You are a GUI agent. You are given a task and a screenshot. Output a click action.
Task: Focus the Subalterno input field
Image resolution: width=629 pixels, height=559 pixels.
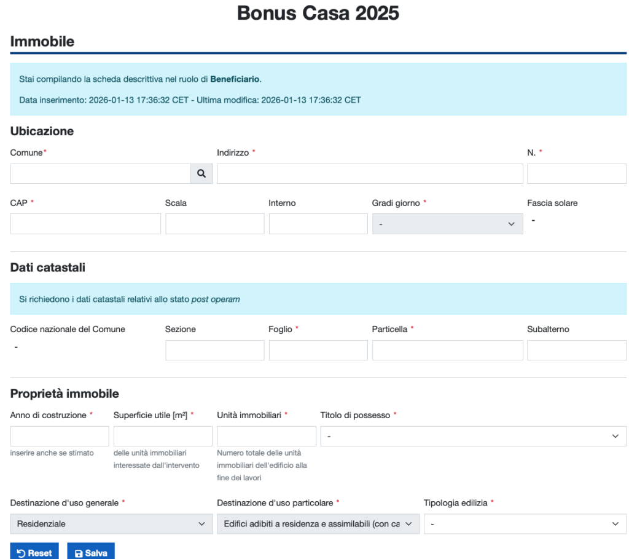click(x=576, y=350)
